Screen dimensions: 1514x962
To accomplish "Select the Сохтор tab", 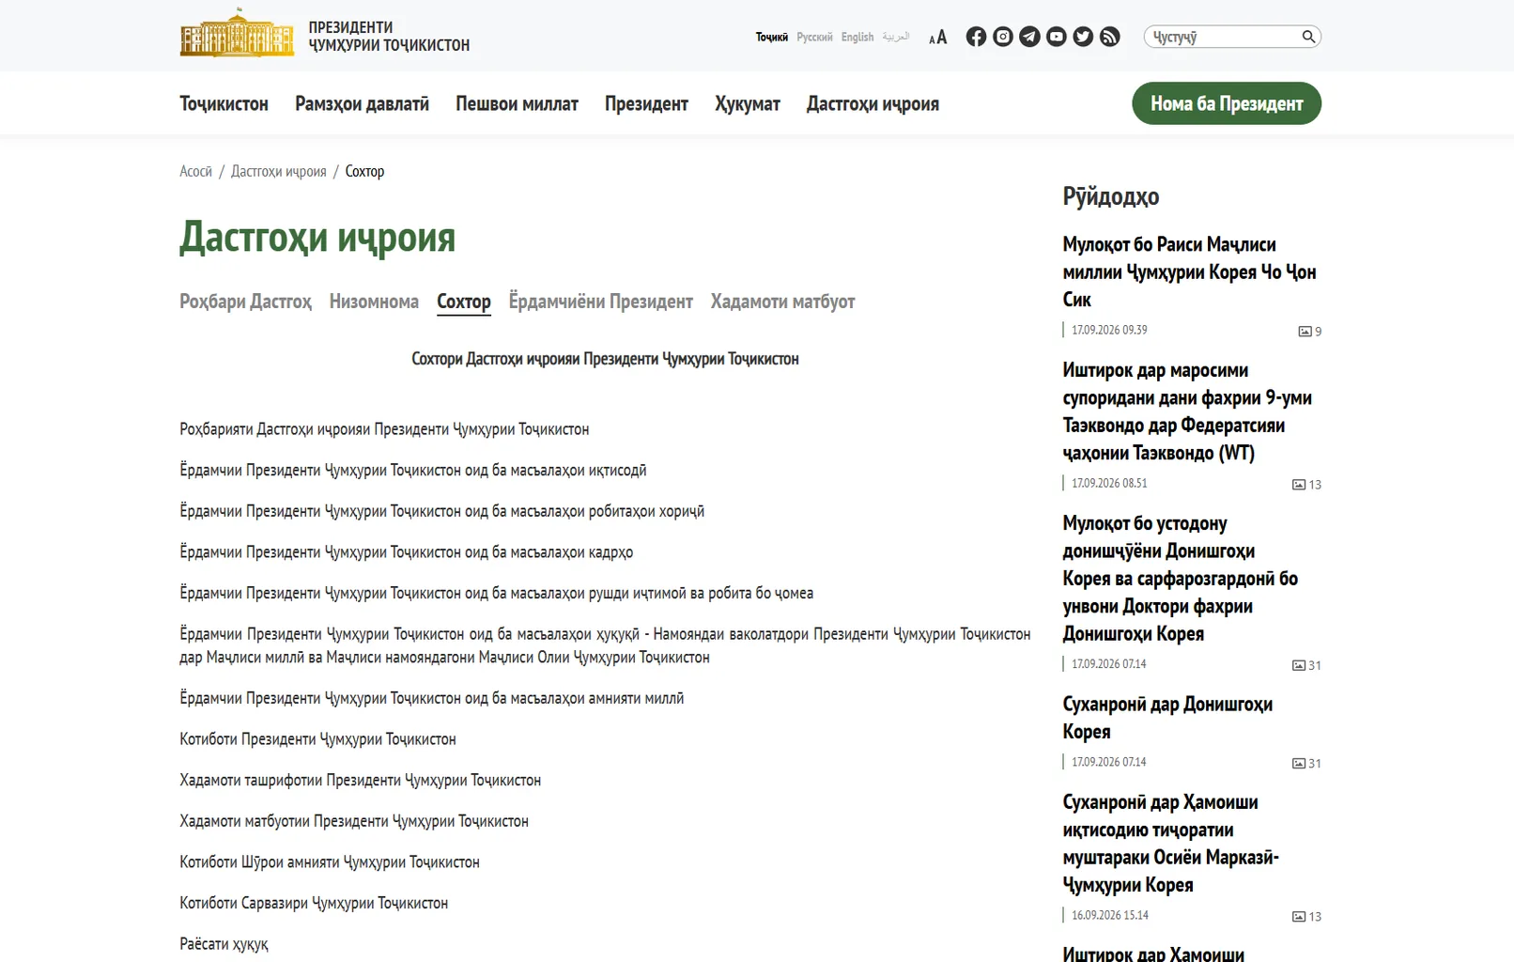I will pyautogui.click(x=464, y=302).
